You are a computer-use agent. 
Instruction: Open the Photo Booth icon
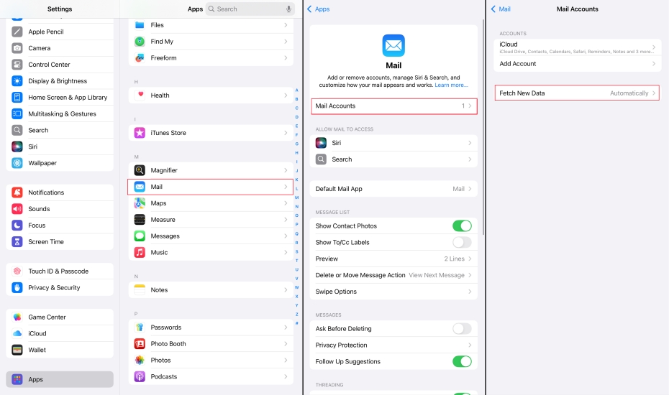pyautogui.click(x=140, y=344)
